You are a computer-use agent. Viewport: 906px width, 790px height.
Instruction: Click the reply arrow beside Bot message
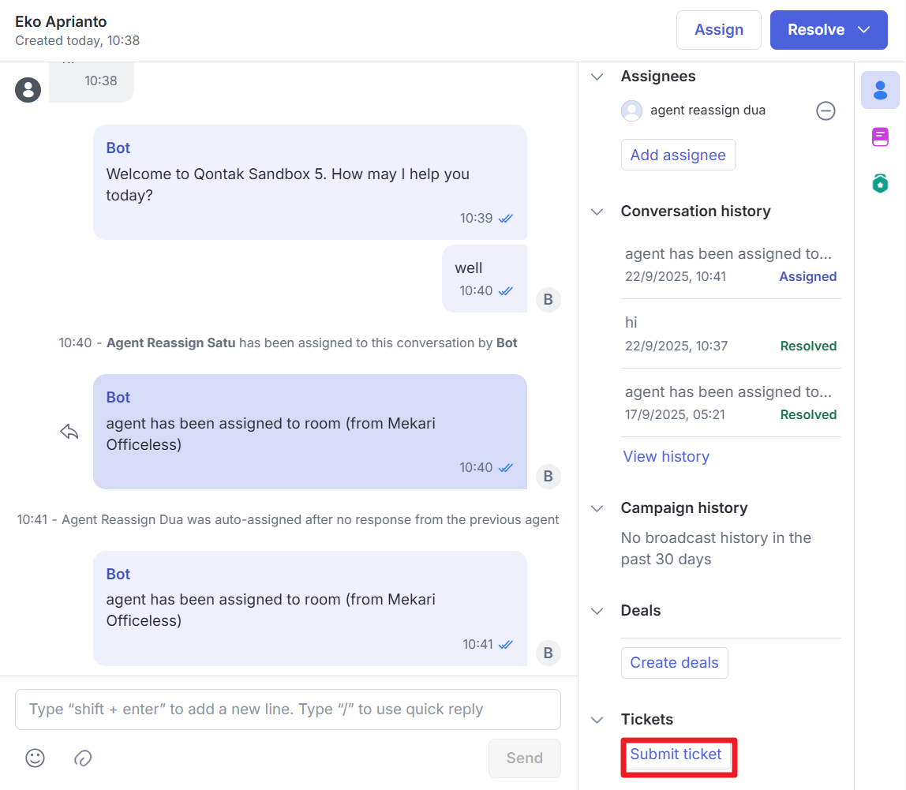tap(69, 432)
